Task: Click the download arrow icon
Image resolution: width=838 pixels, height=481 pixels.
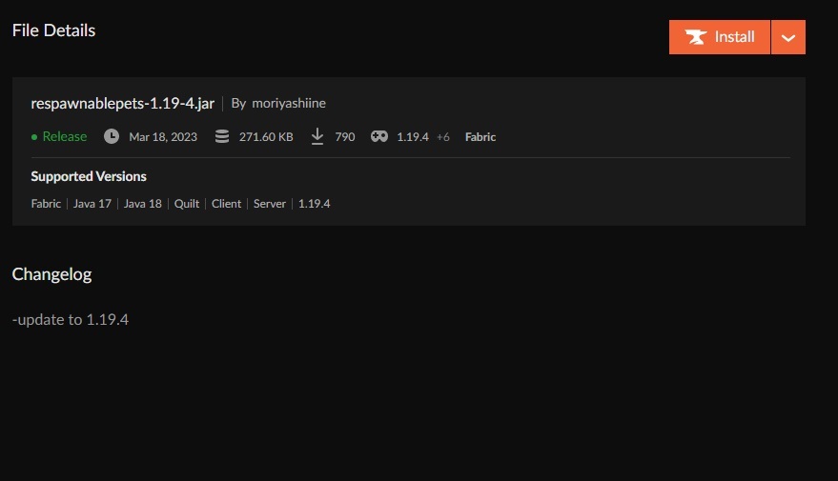Action: 317,136
